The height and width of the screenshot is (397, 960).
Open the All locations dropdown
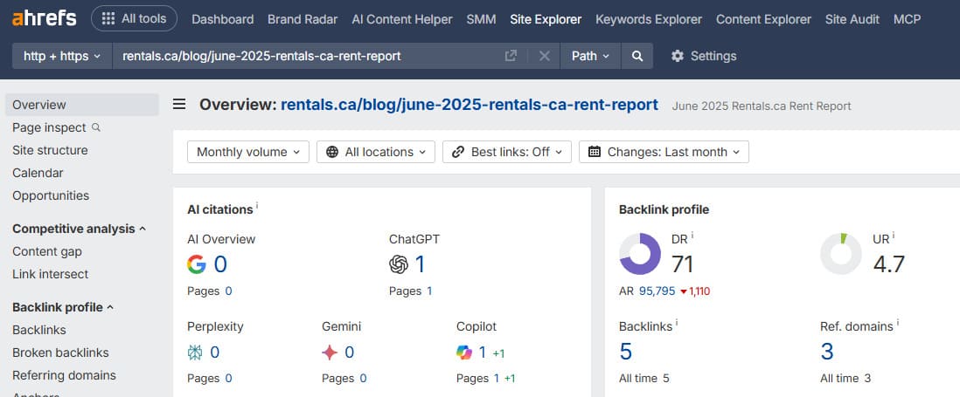(376, 152)
